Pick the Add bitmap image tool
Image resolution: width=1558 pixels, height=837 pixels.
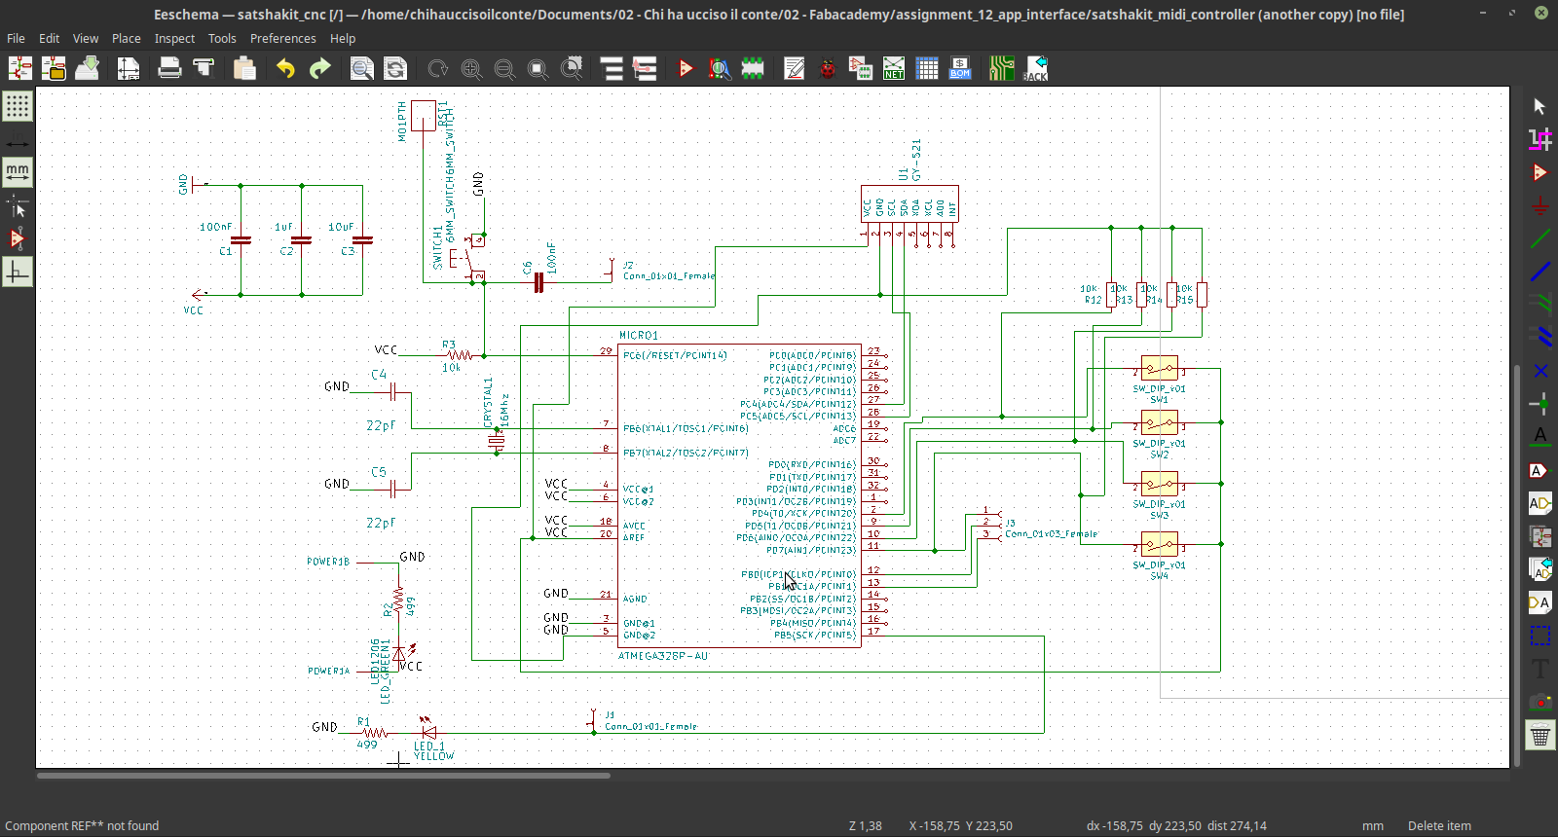click(1539, 702)
